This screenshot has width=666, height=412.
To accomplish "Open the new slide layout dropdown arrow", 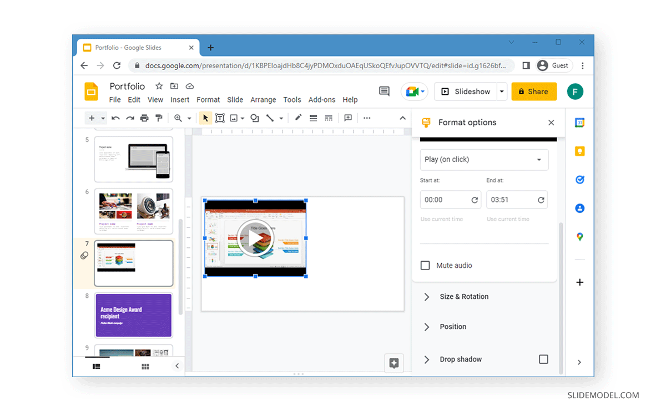I will [x=103, y=119].
